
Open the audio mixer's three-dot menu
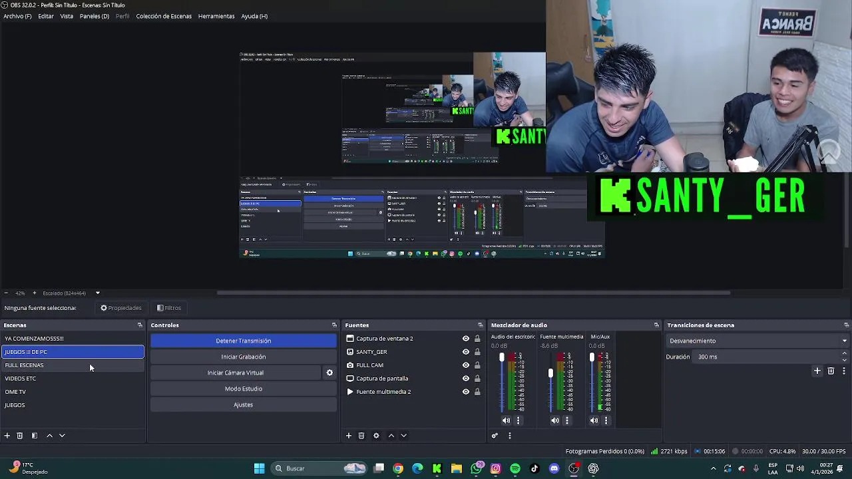tap(510, 436)
